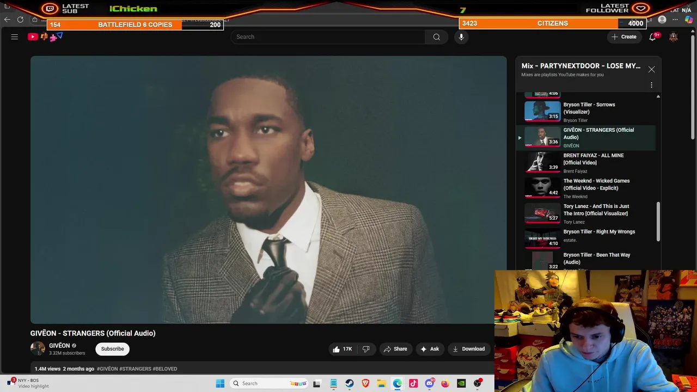
Task: Open the Notepad-like app on the taskbar
Action: pos(333,383)
